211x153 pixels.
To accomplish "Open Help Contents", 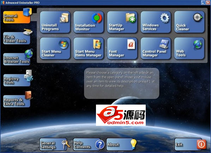I will [87, 145].
